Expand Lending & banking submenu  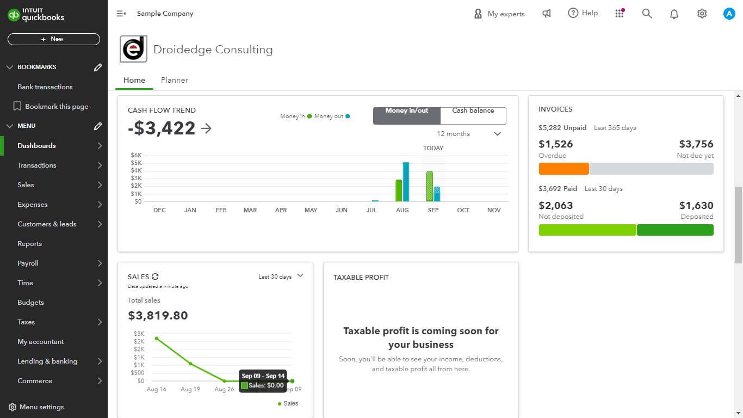100,361
